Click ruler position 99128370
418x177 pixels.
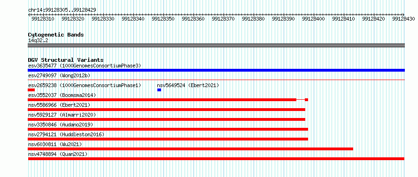click(x=224, y=19)
